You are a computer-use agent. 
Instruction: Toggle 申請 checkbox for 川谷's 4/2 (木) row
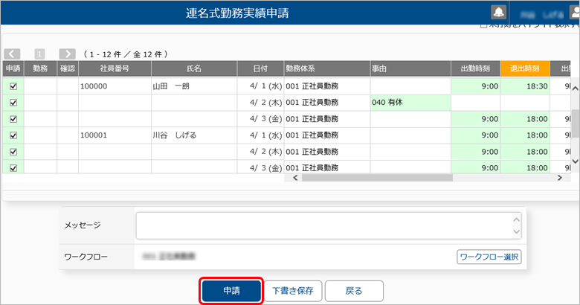pyautogui.click(x=13, y=152)
